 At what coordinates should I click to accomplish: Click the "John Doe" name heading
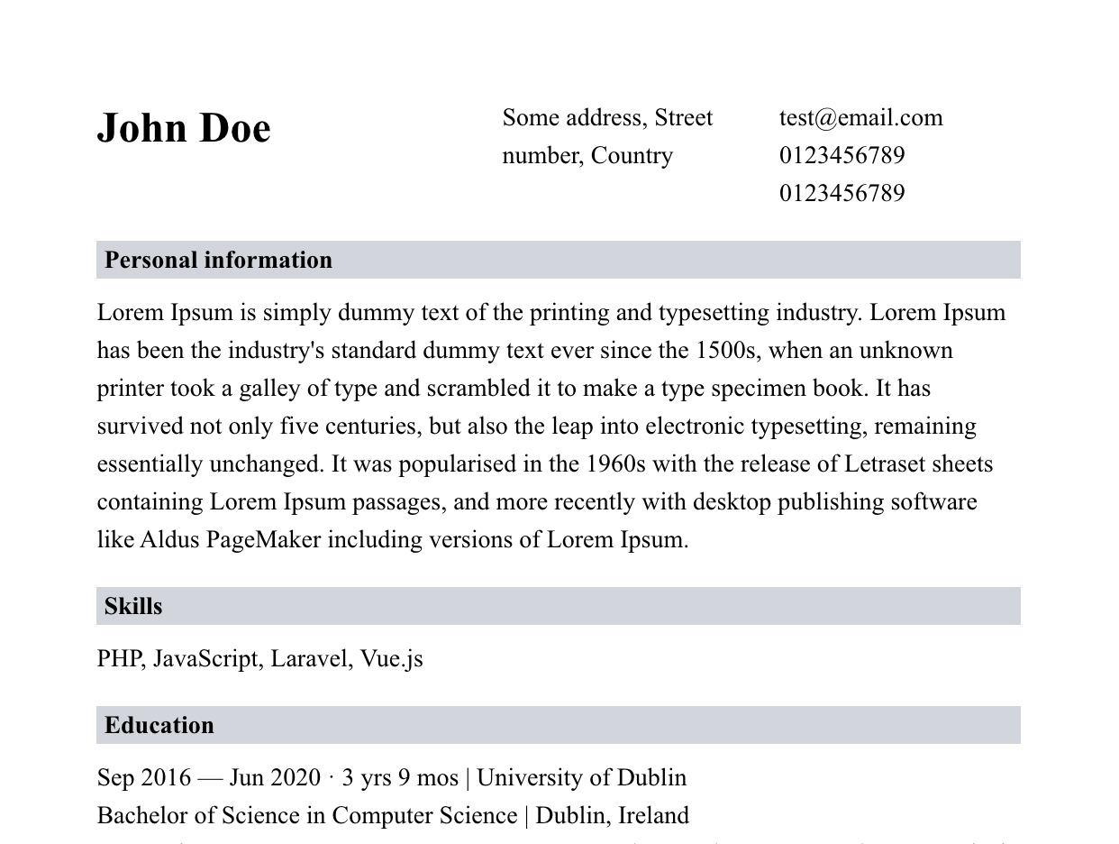coord(184,128)
